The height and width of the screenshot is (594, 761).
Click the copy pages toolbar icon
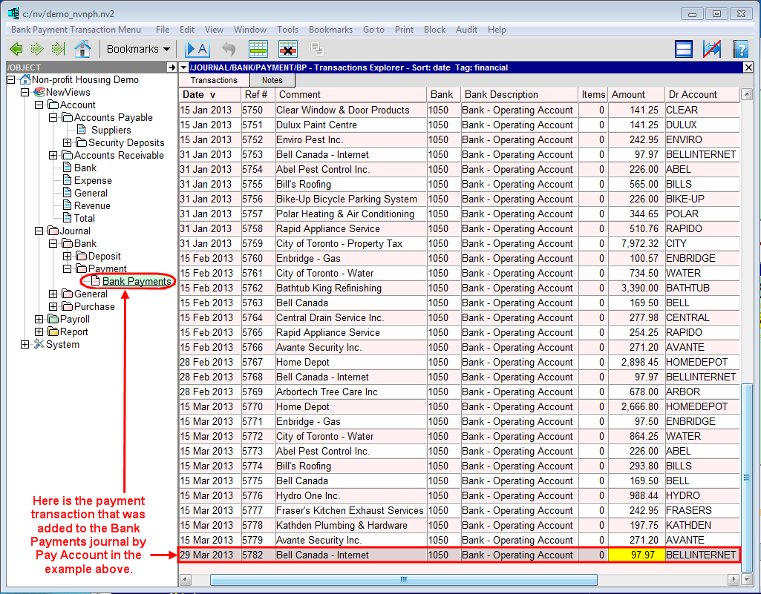(x=318, y=49)
